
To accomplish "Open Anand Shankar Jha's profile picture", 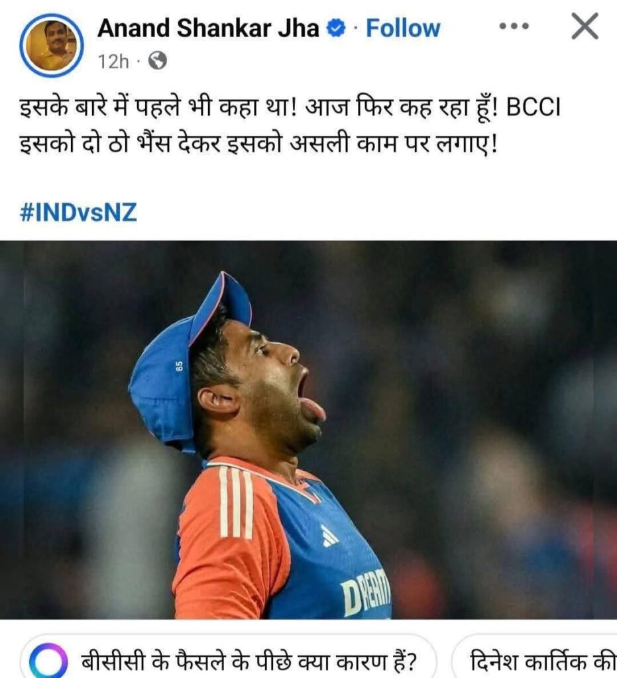I will 52,46.
